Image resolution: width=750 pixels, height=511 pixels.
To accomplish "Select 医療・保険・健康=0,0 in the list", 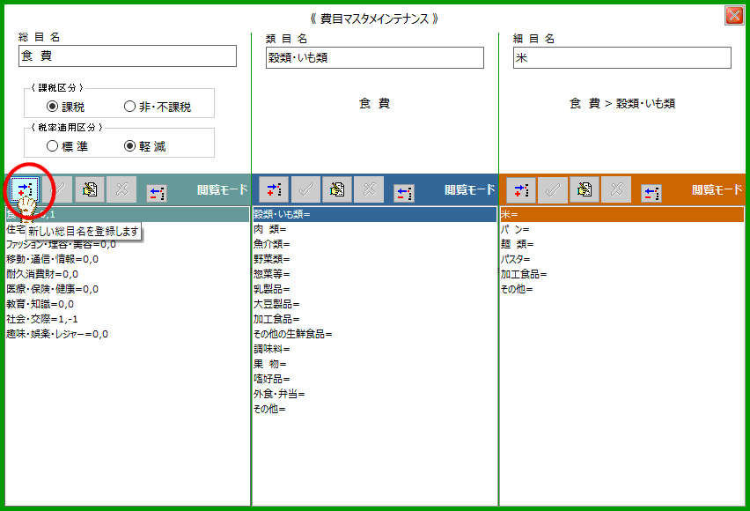I will click(128, 289).
